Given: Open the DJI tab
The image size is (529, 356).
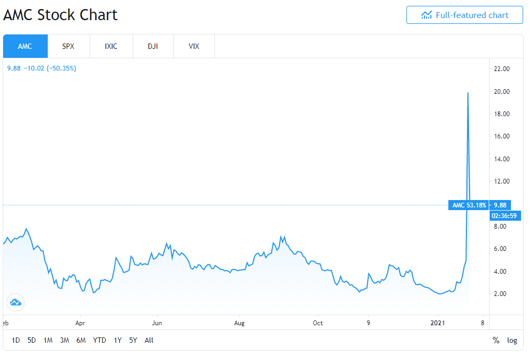Looking at the screenshot, I should pos(153,46).
